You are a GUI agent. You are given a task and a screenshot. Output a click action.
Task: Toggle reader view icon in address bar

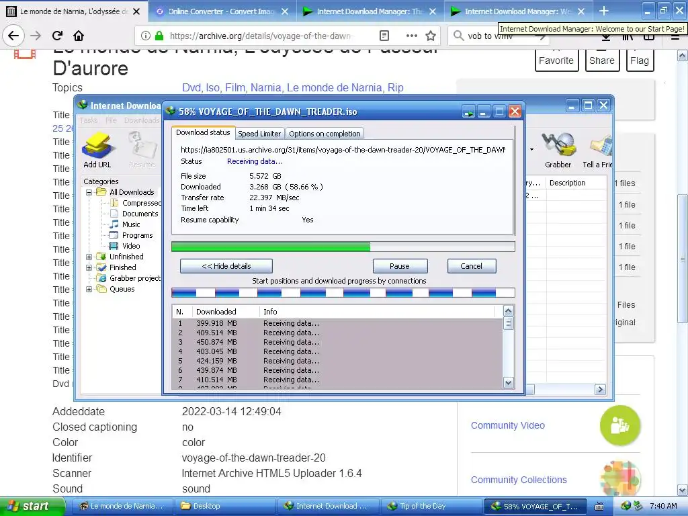click(x=384, y=36)
